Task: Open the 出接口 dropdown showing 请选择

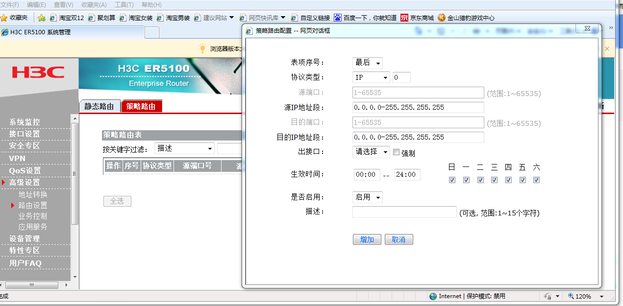Action: pyautogui.click(x=371, y=152)
